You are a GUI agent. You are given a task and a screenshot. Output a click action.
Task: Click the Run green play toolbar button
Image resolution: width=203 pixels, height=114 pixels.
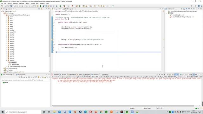click(60, 6)
